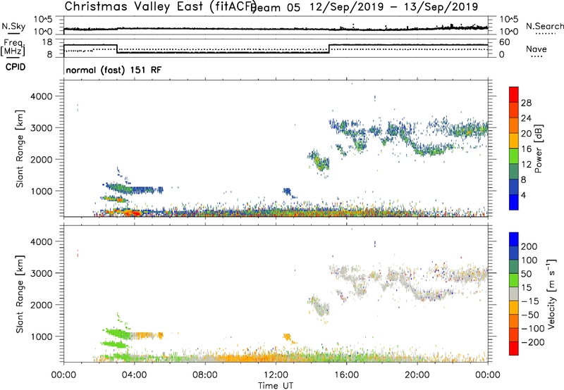Click the '4000' tick on power panel axis

click(41, 96)
